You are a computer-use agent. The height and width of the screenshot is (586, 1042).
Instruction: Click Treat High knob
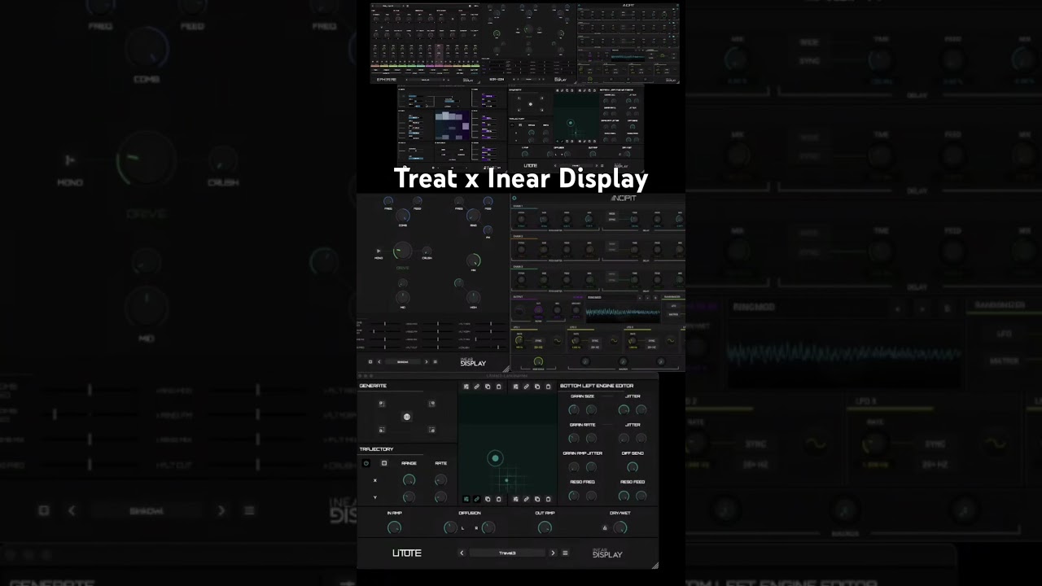[x=474, y=297]
